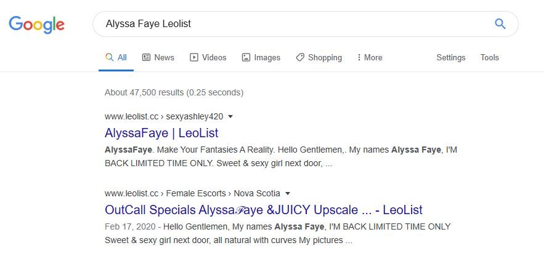The width and height of the screenshot is (544, 264).
Task: Switch to the Videos results tab
Action: tap(208, 57)
